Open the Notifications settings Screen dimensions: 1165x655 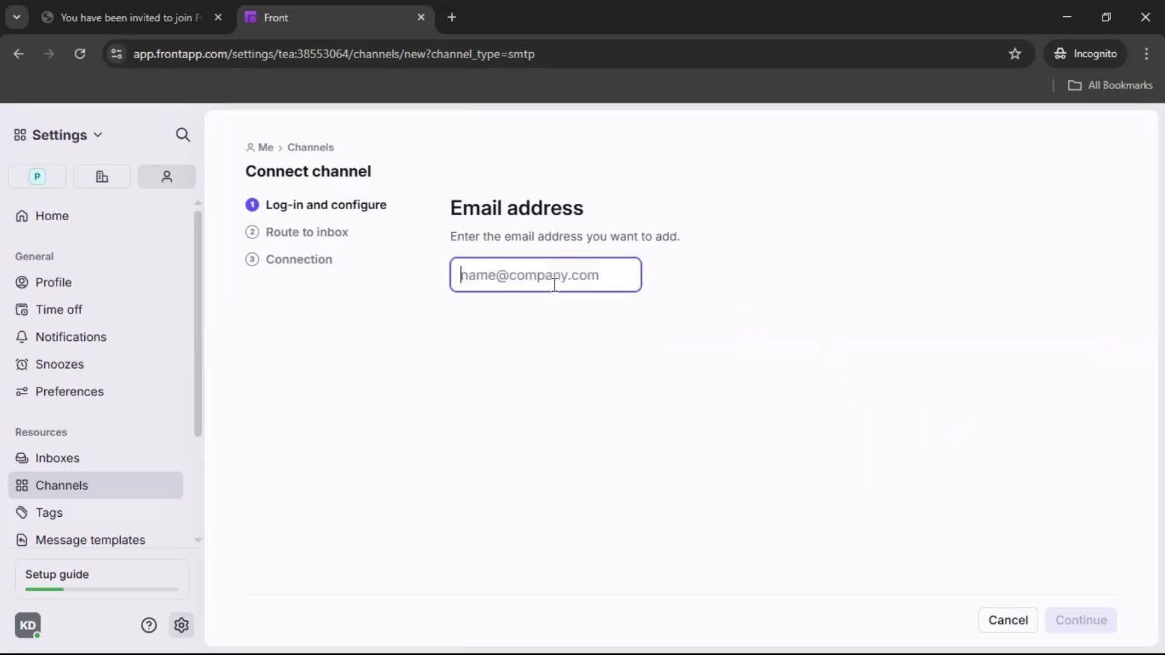pos(70,337)
